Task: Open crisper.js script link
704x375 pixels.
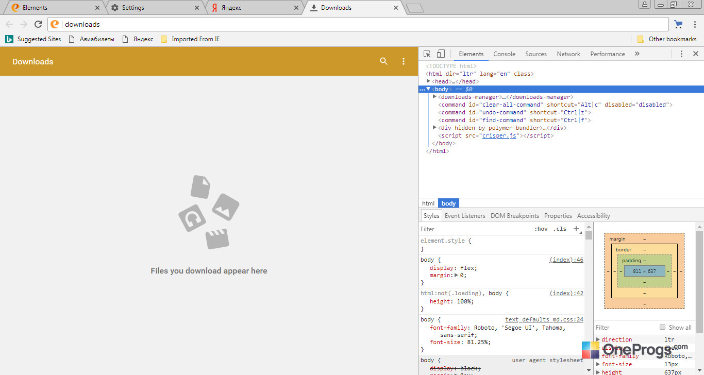Action: pyautogui.click(x=499, y=135)
